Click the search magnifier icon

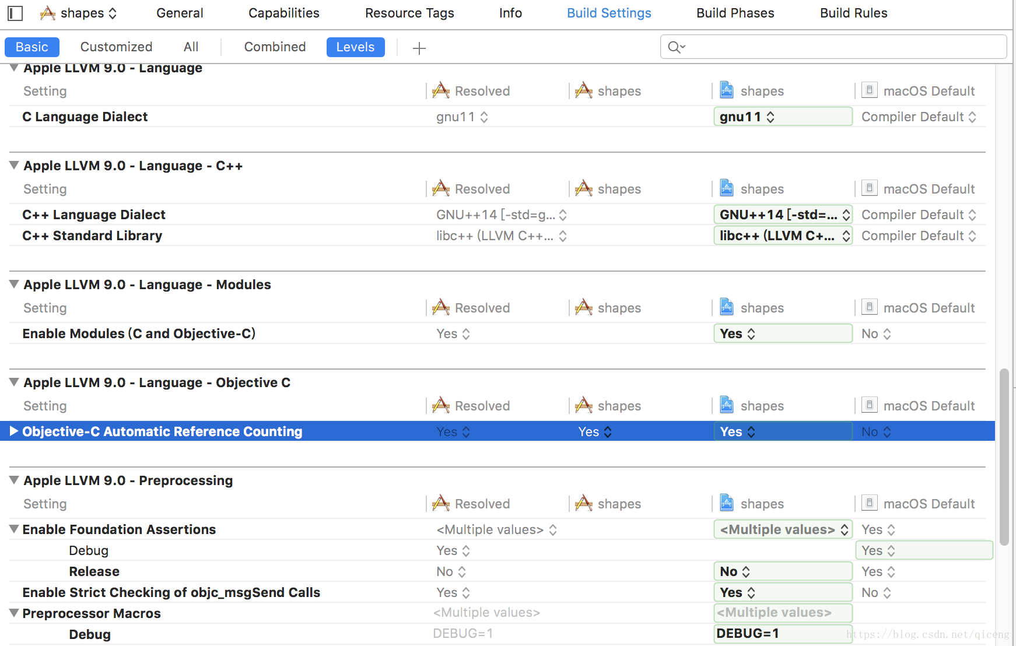(x=676, y=47)
